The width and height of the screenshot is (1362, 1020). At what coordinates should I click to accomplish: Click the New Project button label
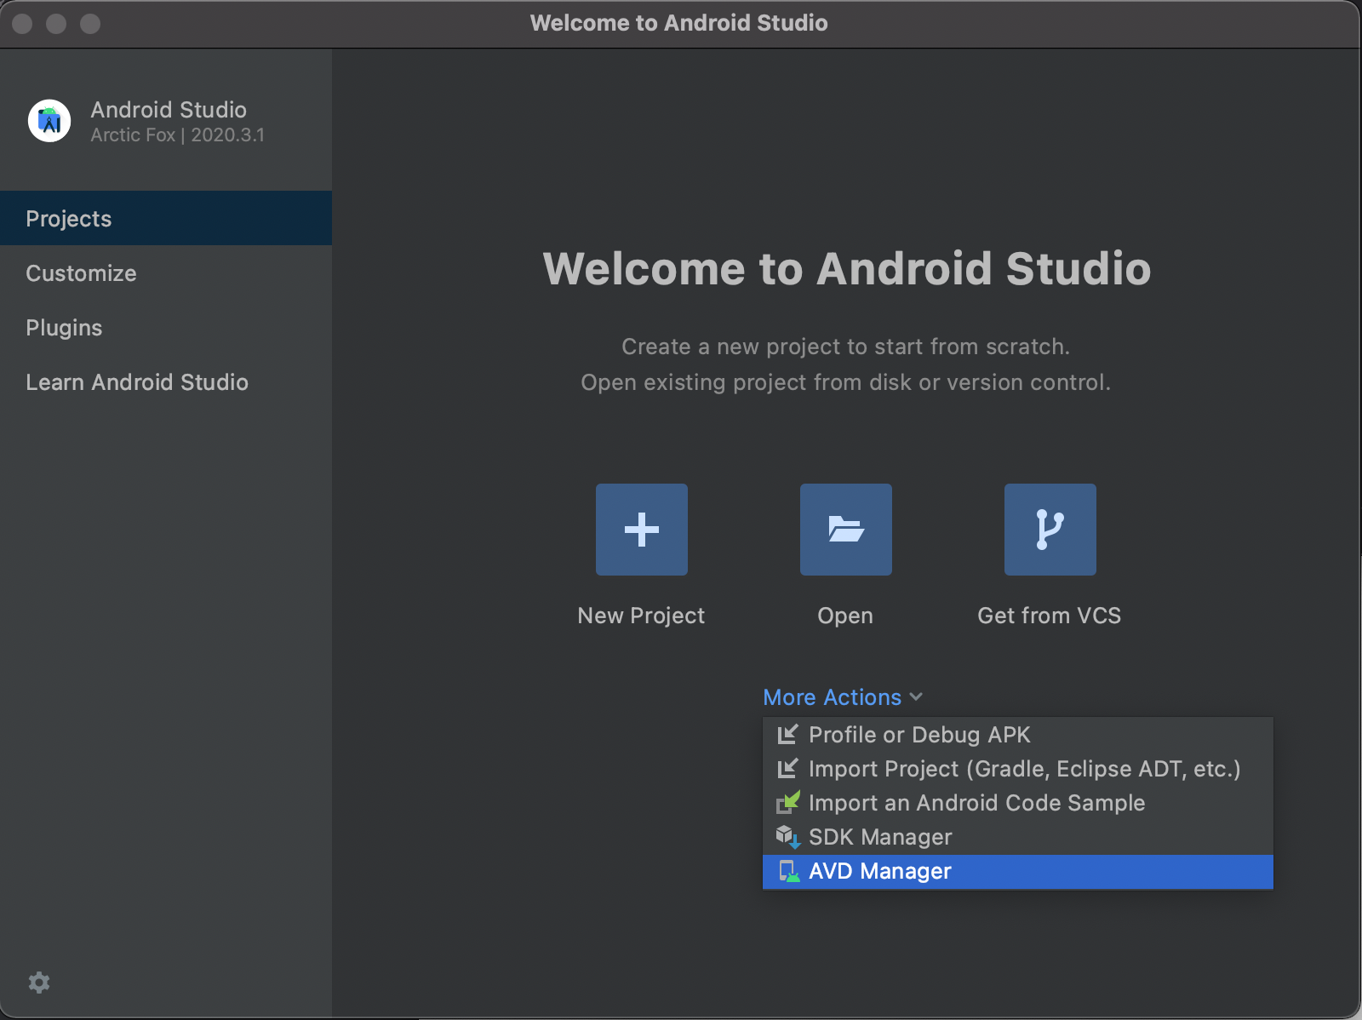(641, 616)
